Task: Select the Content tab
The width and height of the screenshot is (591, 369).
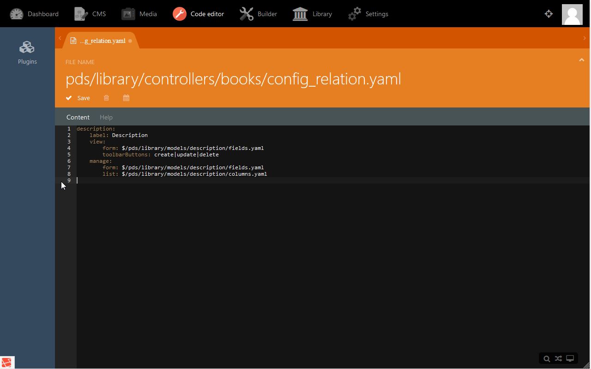Action: (x=78, y=117)
